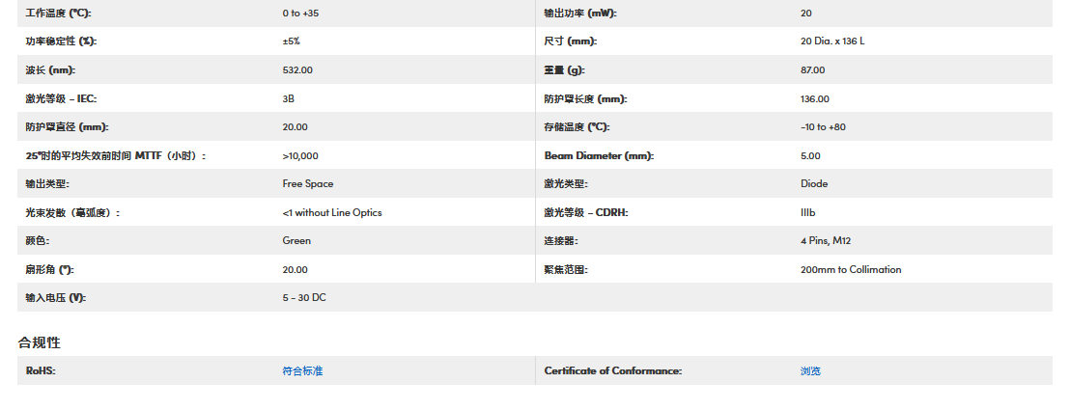Click the Diode laser type value
The image size is (1070, 410).
pos(814,183)
